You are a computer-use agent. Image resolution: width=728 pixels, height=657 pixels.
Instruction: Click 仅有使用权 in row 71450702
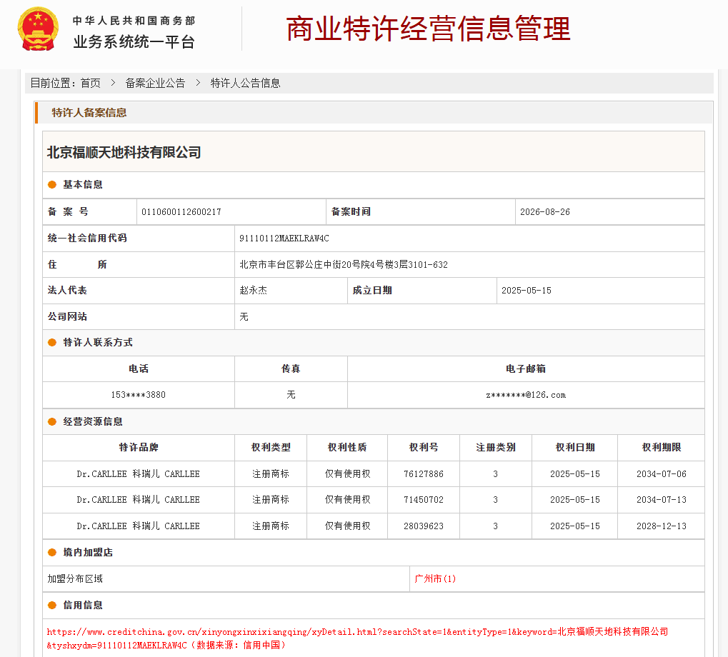(347, 500)
